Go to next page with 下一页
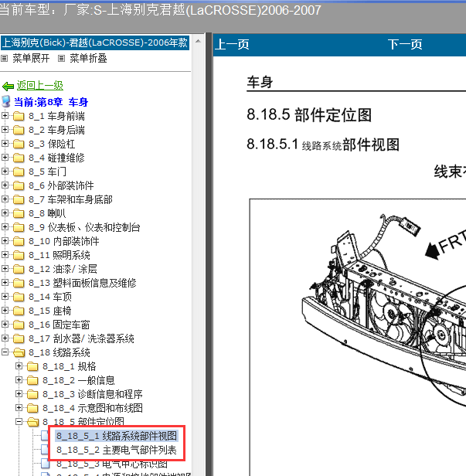466x476 pixels. coord(405,45)
